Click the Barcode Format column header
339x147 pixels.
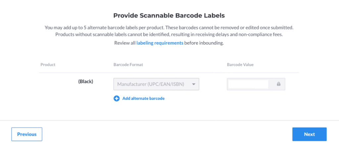click(x=128, y=65)
